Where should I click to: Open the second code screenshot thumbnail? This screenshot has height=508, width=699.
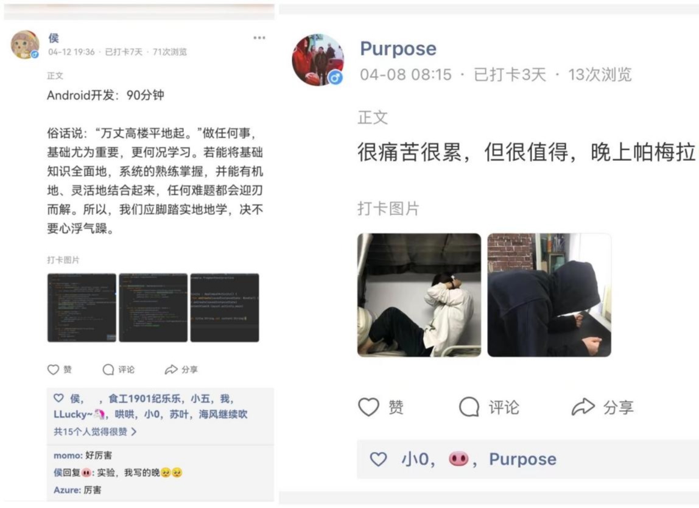pyautogui.click(x=153, y=308)
